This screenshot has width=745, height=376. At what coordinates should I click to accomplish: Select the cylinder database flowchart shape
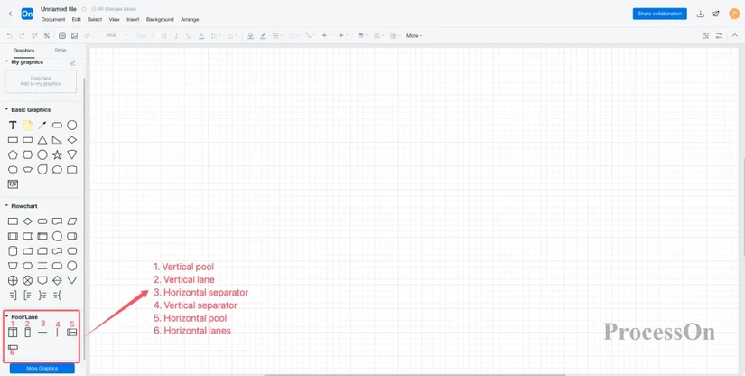tap(13, 251)
